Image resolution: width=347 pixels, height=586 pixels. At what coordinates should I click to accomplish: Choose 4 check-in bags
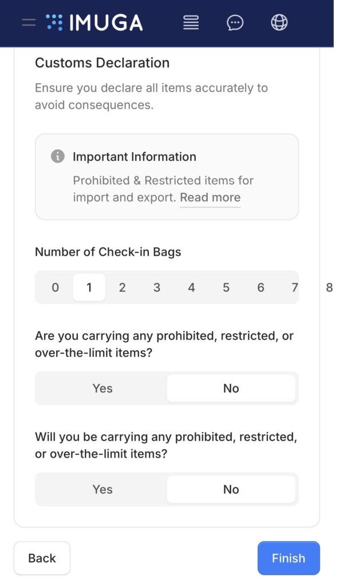coord(191,287)
